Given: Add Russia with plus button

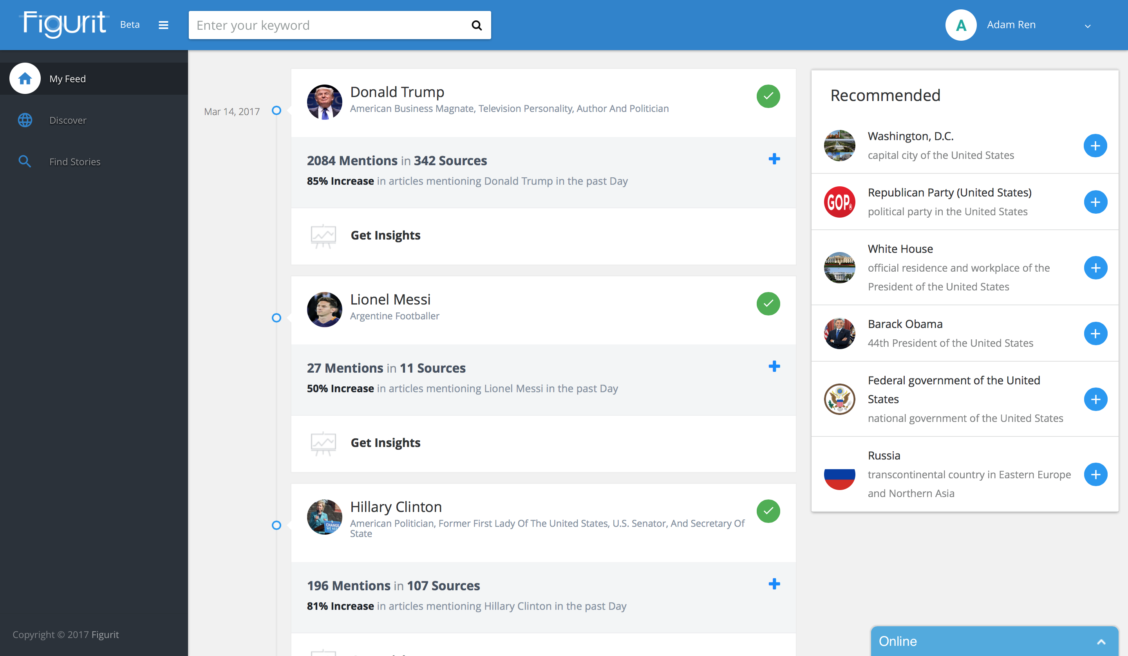Looking at the screenshot, I should (1095, 474).
